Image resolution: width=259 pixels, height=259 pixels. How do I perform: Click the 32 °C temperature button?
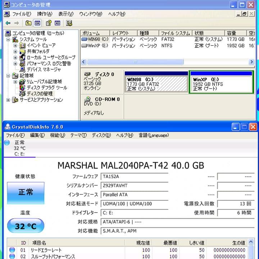(x=26, y=226)
